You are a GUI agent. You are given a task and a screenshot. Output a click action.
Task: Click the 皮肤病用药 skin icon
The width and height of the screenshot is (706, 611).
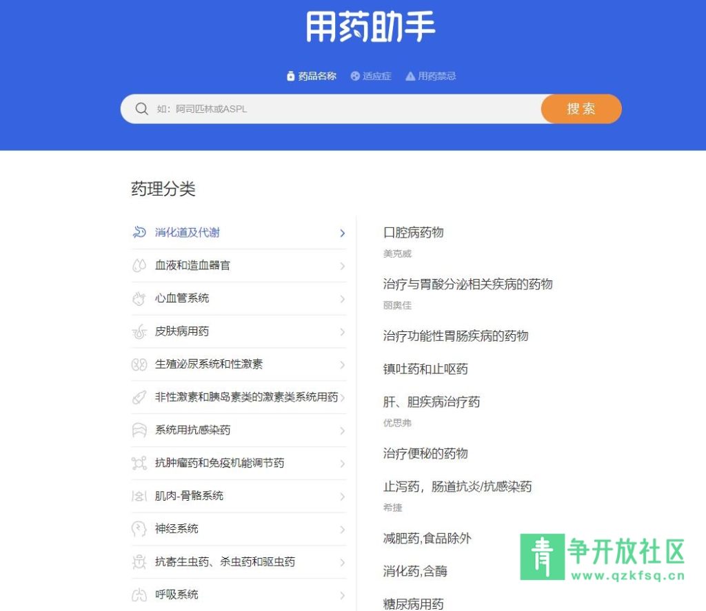[x=139, y=331]
